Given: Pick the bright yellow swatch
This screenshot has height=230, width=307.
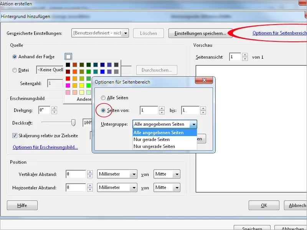Looking at the screenshot, I should click(82, 85).
